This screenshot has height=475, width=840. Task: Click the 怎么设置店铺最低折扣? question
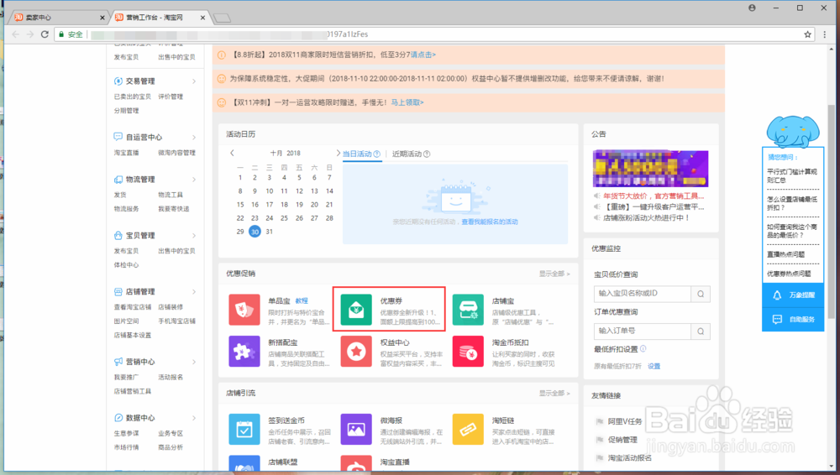792,203
